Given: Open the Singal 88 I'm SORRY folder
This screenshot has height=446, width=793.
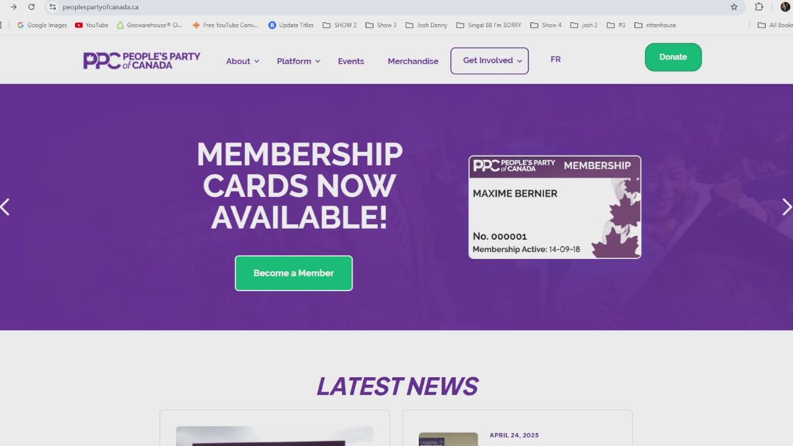Looking at the screenshot, I should [x=489, y=25].
